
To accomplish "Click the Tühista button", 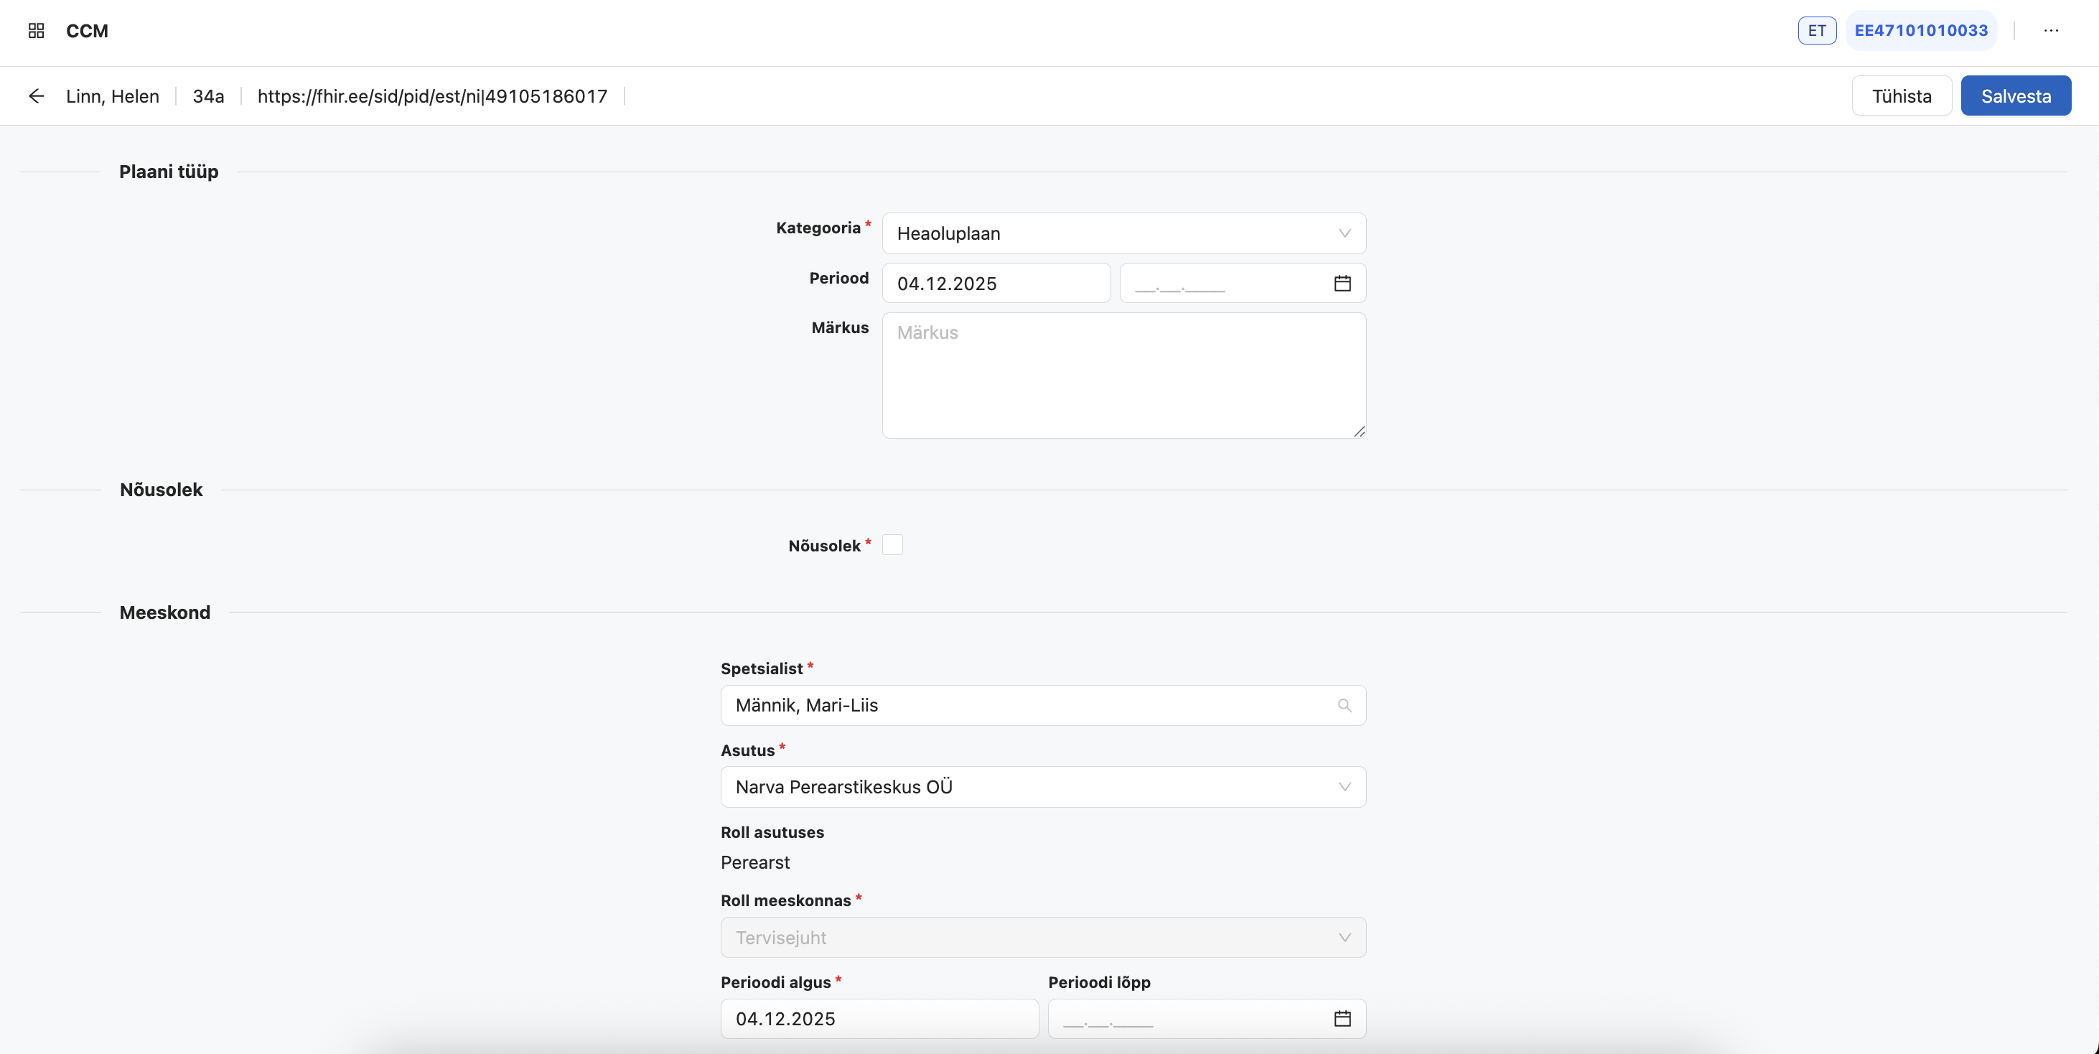I will [1901, 95].
